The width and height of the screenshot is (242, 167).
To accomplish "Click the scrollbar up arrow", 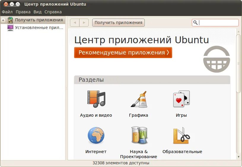I will pyautogui.click(x=238, y=31).
